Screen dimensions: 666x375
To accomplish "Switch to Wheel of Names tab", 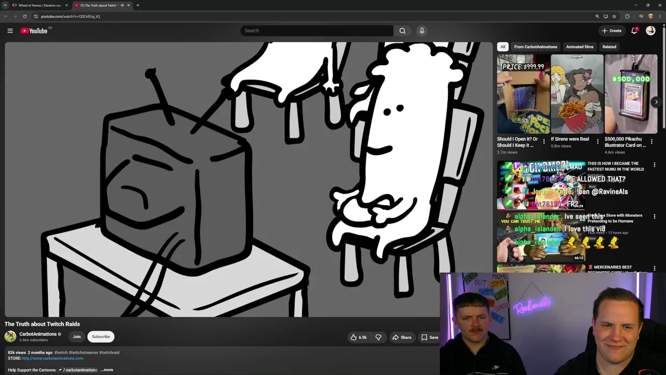I will 39,5.
